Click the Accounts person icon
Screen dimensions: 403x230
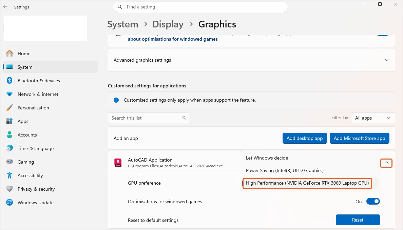(x=9, y=135)
